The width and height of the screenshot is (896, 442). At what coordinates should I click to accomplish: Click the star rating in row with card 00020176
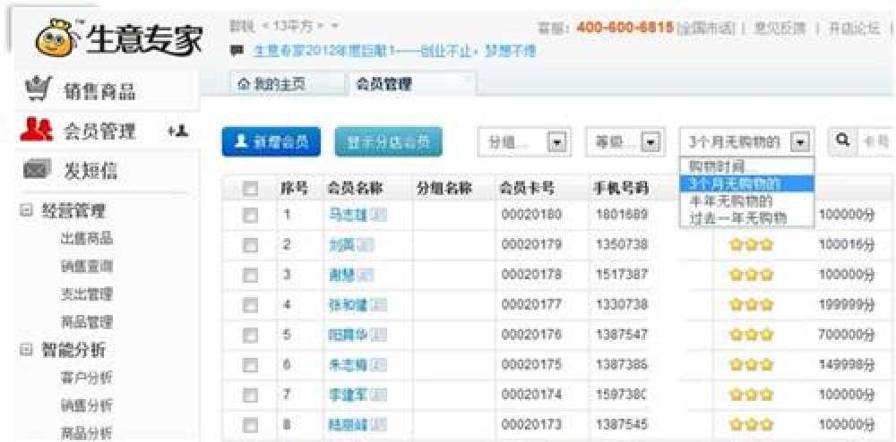pyautogui.click(x=752, y=335)
